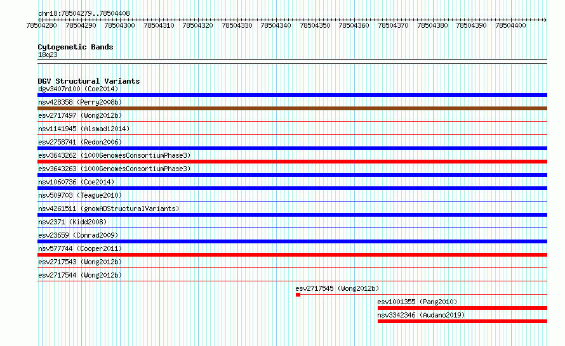Click ruler position 78504320
Image resolution: width=565 pixels, height=346 pixels.
tap(198, 25)
